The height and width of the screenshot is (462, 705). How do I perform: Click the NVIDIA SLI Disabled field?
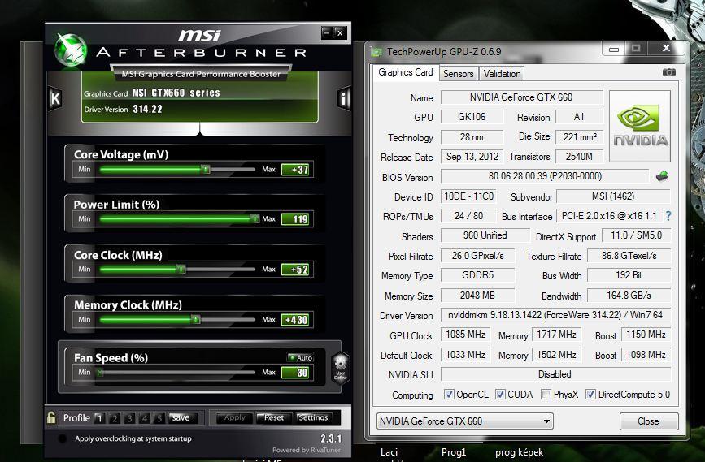[x=555, y=374]
